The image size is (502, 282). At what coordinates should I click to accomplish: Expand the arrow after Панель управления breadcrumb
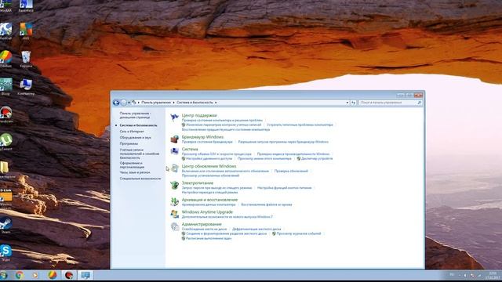(174, 103)
